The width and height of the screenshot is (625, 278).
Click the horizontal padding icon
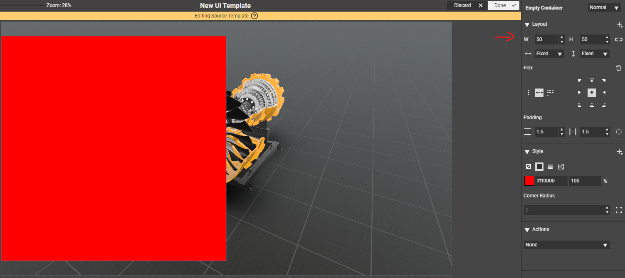(573, 132)
